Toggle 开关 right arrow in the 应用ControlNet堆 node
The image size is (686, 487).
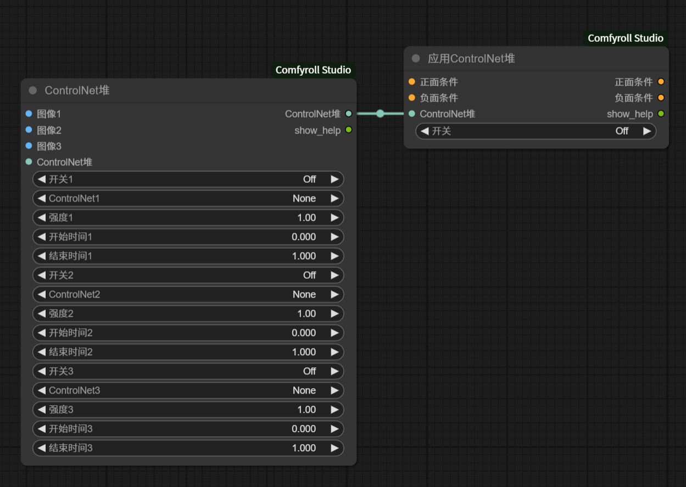647,131
